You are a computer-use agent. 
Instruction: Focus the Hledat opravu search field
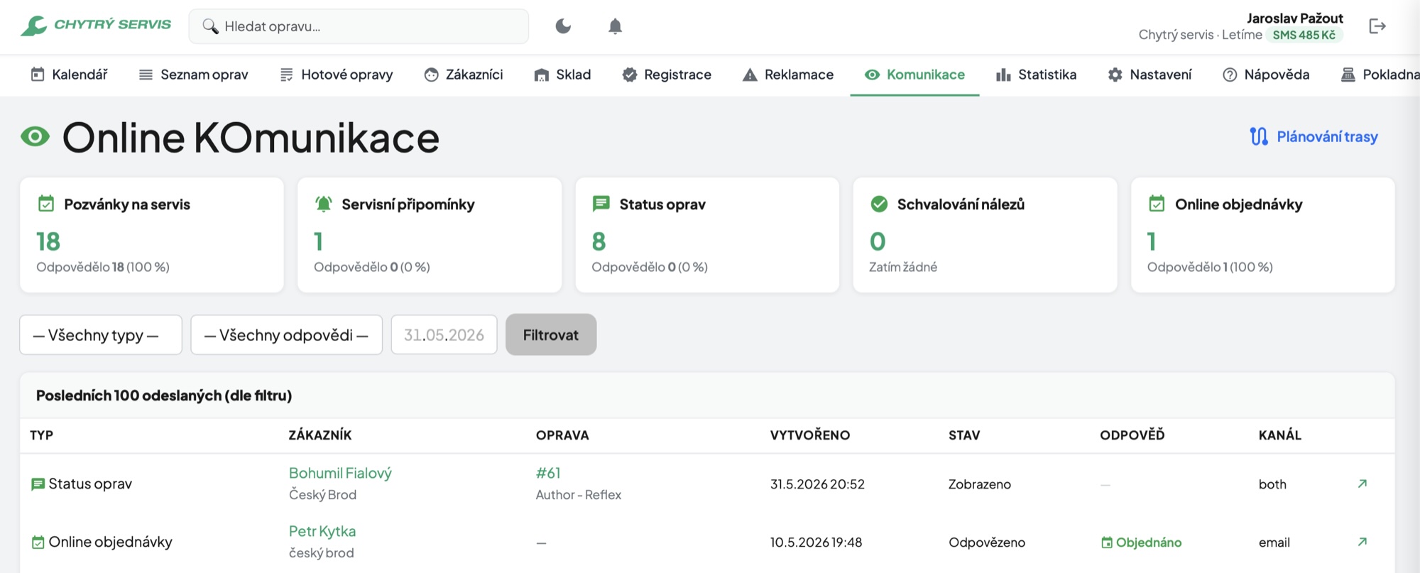click(359, 26)
